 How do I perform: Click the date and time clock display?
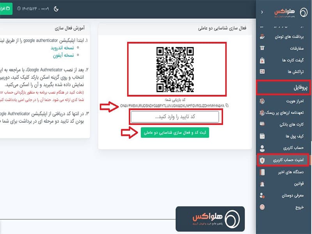33,9
